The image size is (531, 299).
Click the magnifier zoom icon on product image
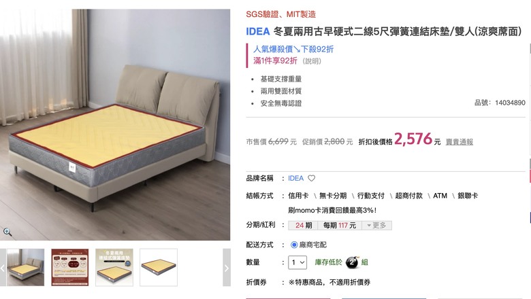[7, 232]
